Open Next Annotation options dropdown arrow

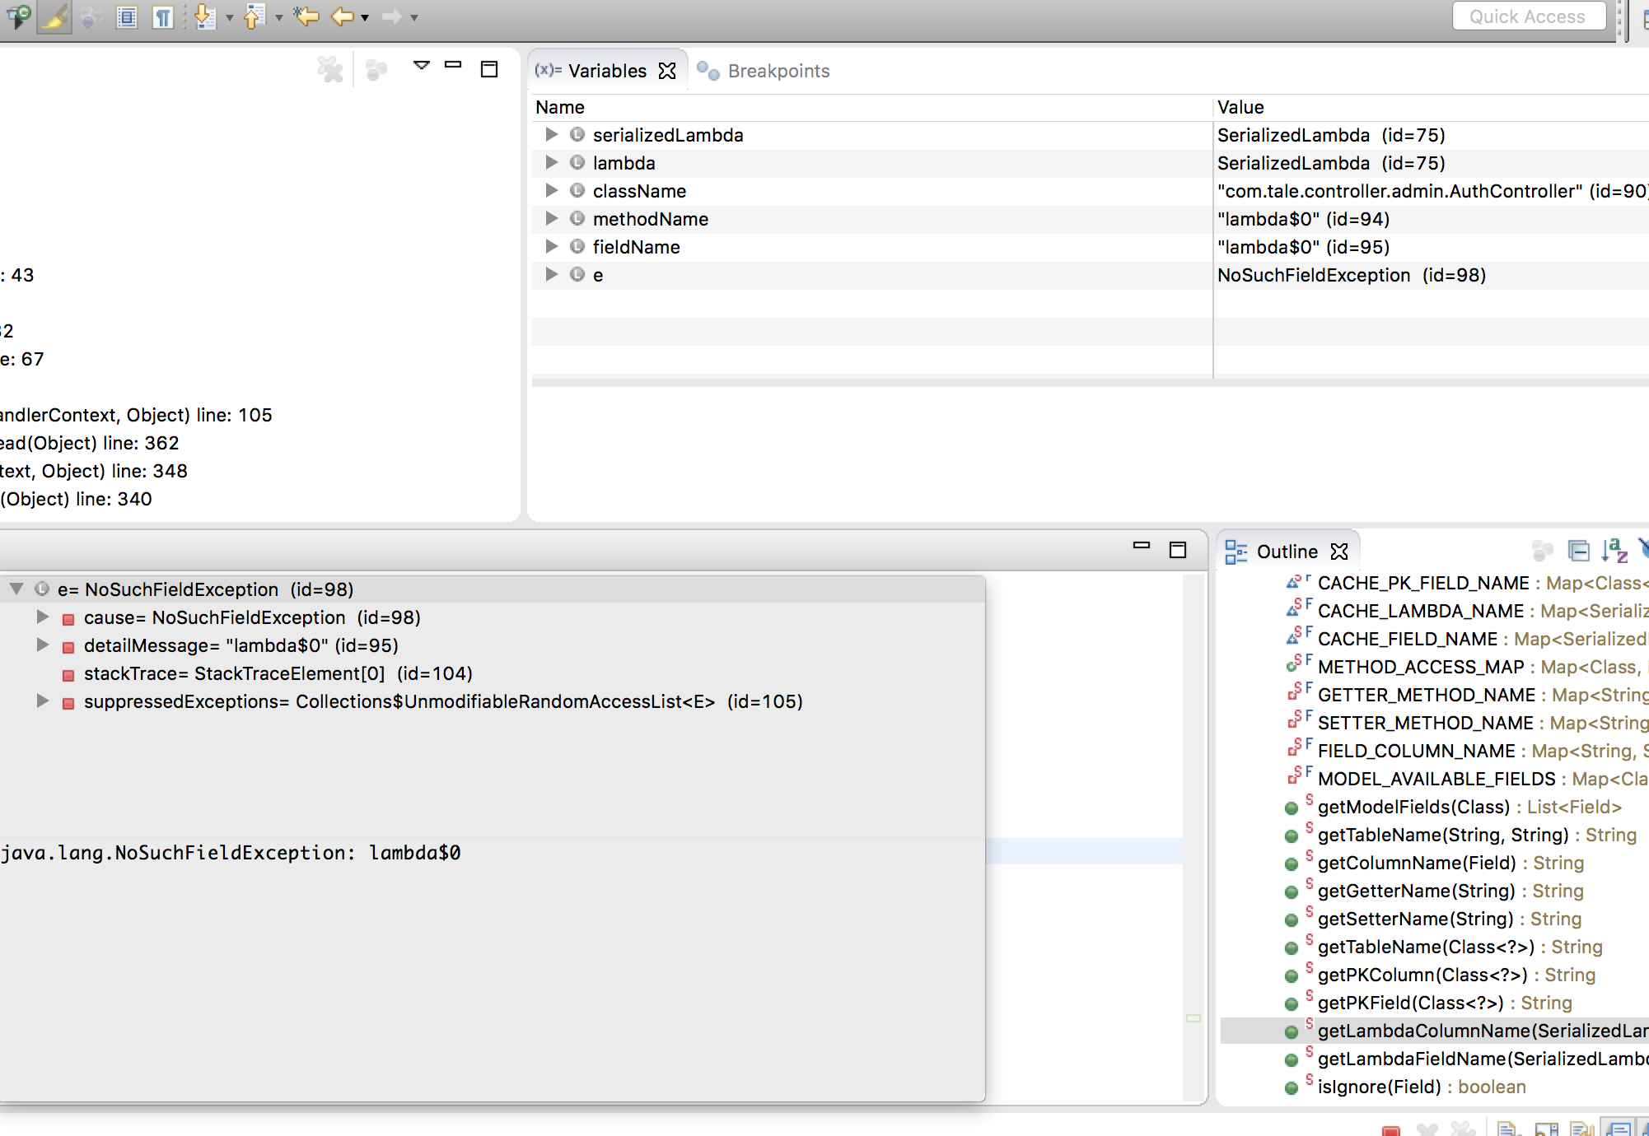coord(230,17)
